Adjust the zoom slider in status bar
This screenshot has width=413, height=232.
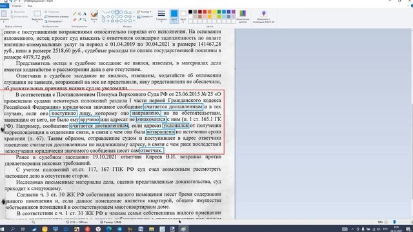pos(394,222)
